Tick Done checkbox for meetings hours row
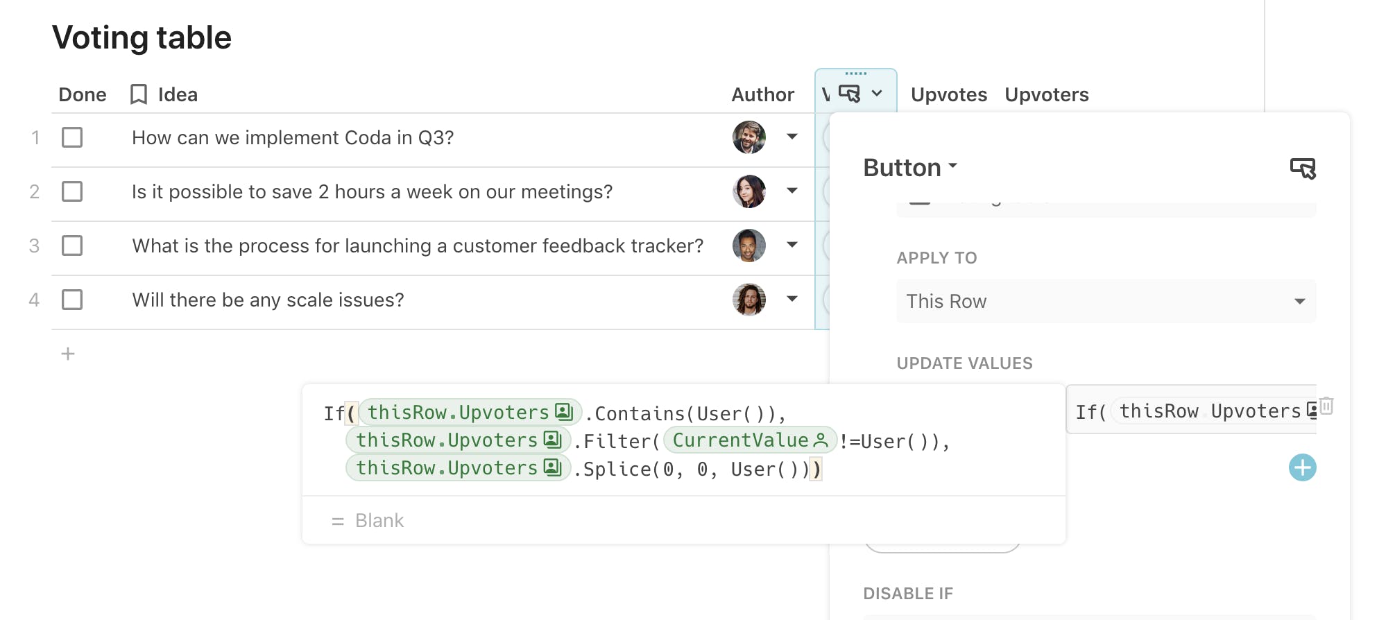1386x620 pixels. pyautogui.click(x=72, y=191)
